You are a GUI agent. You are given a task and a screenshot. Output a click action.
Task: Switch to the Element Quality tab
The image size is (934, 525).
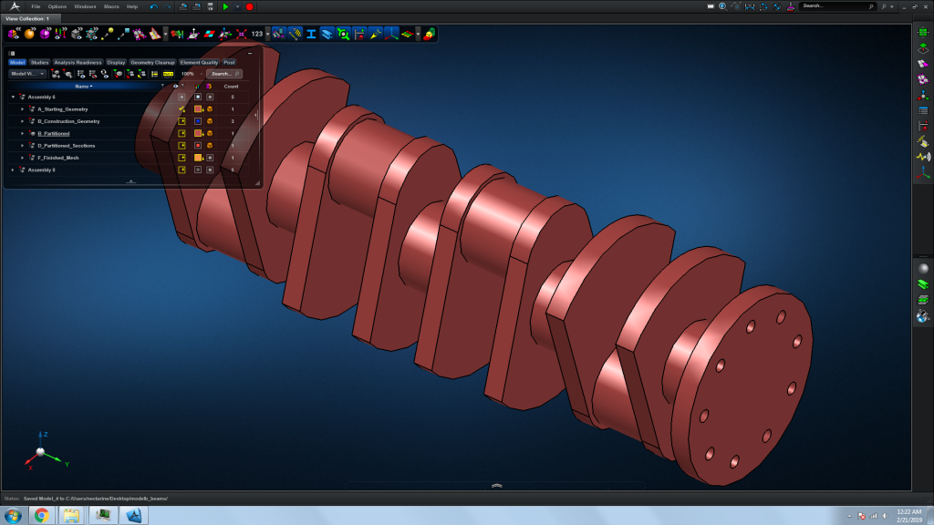(x=199, y=63)
